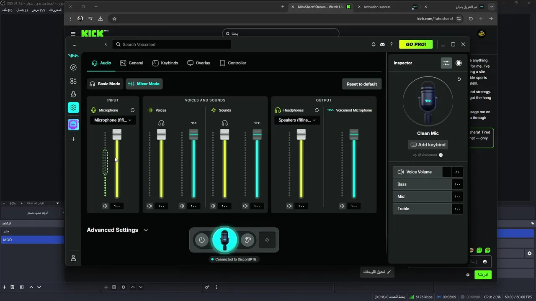
Task: Open the Explore compass icon in sidebar
Action: pos(73,67)
